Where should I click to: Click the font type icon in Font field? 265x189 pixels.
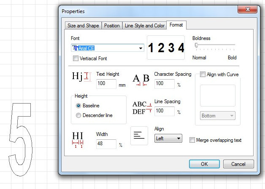coord(75,48)
